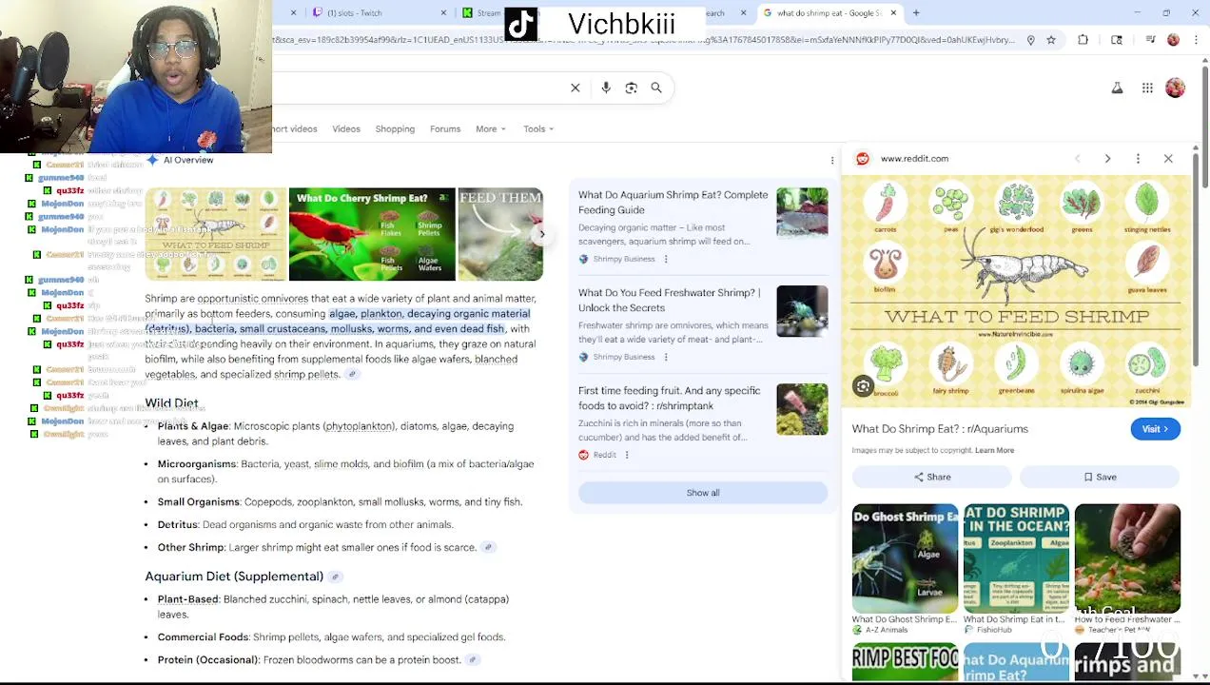Click www.reddit.com source text in preview
The height and width of the screenshot is (685, 1210).
click(914, 159)
